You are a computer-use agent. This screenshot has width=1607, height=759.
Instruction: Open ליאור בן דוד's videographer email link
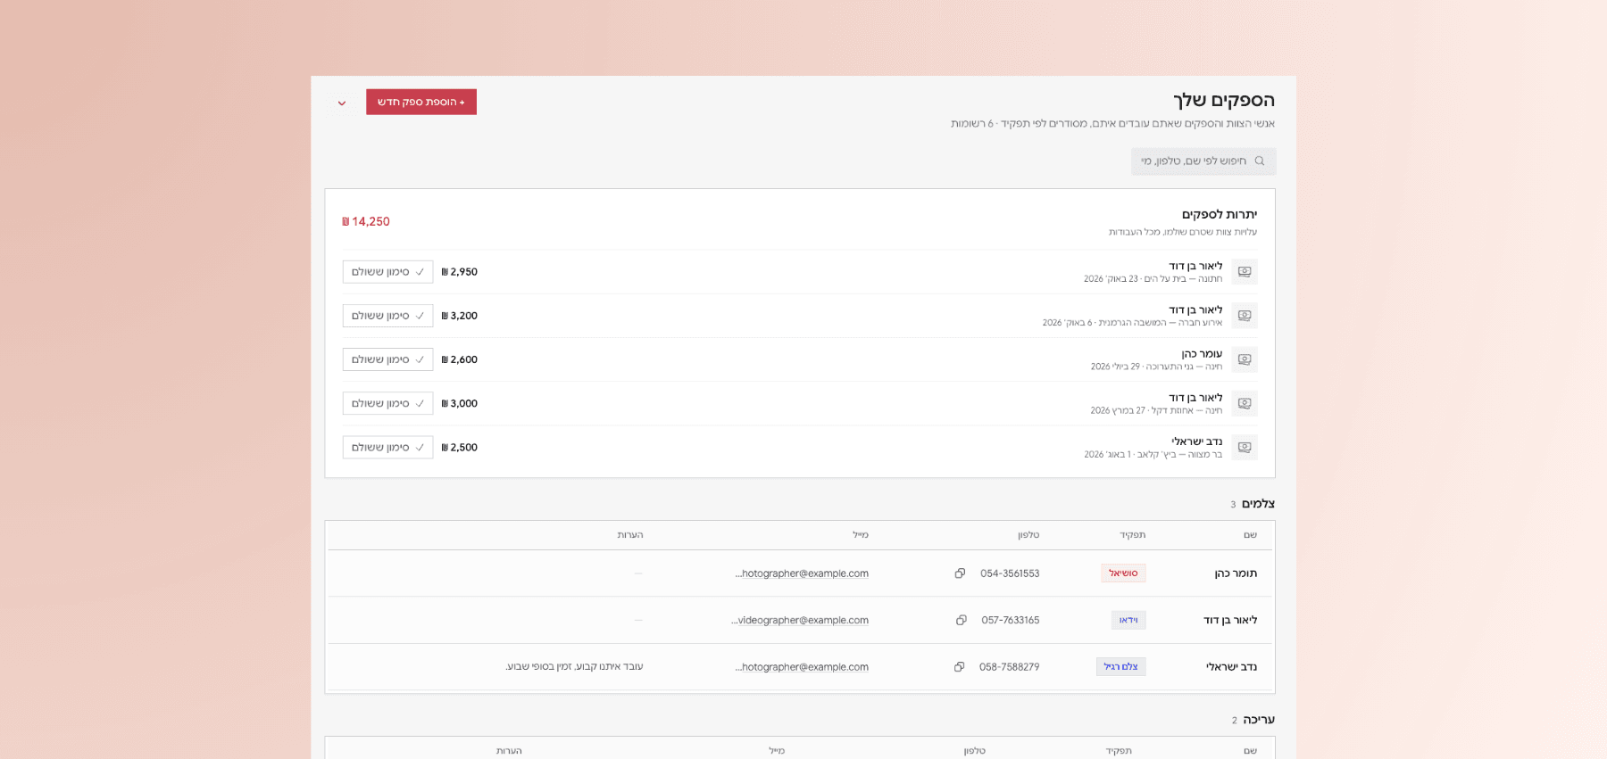pyautogui.click(x=800, y=620)
